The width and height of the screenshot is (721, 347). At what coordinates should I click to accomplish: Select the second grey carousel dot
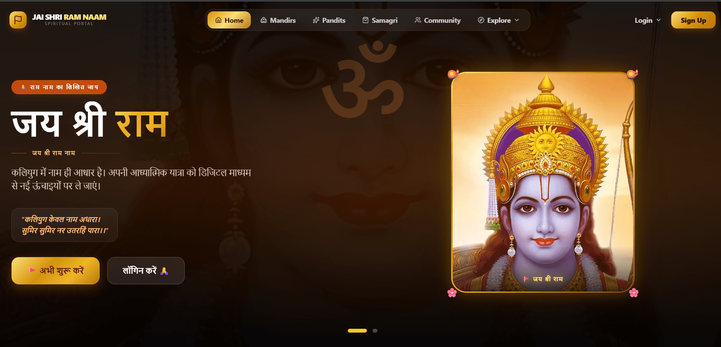375,331
